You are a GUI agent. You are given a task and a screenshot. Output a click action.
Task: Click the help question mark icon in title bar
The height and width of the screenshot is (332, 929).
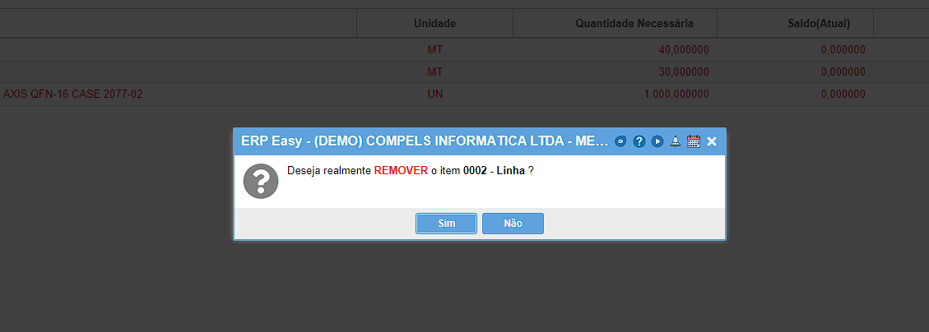click(x=639, y=141)
